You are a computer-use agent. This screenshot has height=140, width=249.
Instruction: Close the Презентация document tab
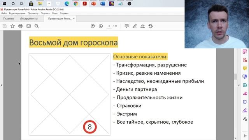point(74,19)
